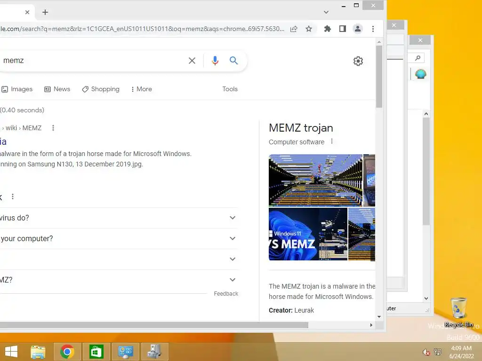The width and height of the screenshot is (482, 361).
Task: Open options dots beside People also ask heading
Action: click(x=13, y=196)
